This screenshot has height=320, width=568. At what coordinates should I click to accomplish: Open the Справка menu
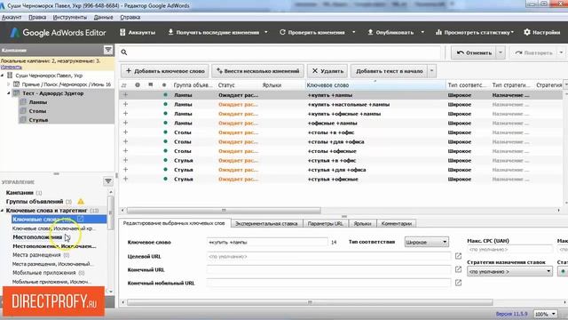pos(130,17)
